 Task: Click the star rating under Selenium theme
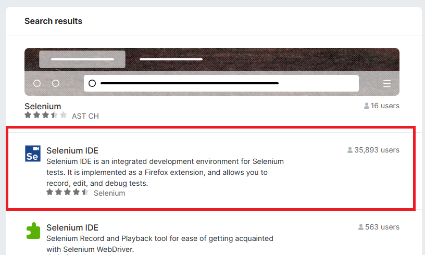coord(46,116)
